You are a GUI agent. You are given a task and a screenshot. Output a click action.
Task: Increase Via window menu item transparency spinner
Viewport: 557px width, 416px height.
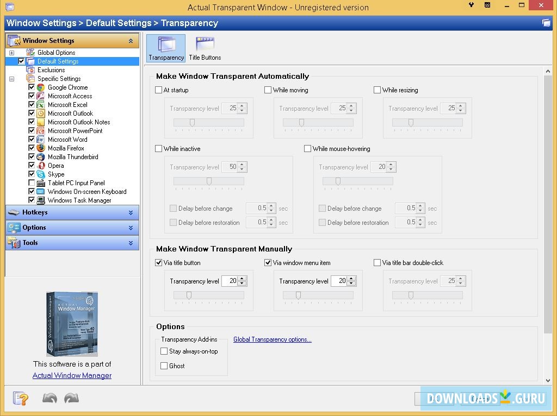click(x=352, y=279)
